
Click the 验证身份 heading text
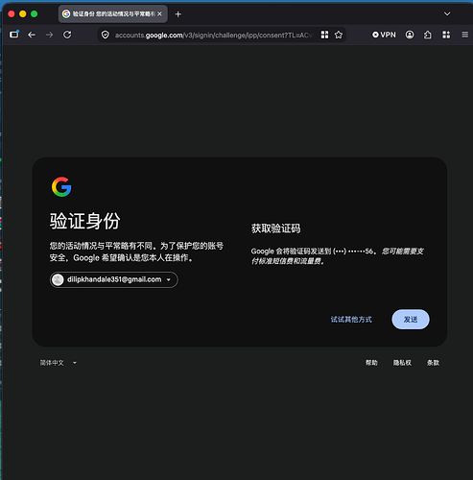coord(84,221)
